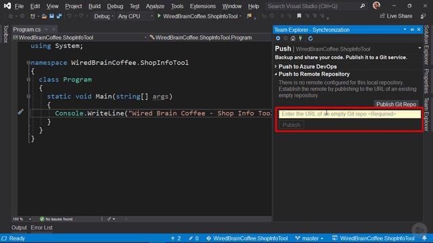Open the Analyze menu
Screen dimensions: 433x243
coord(155,6)
